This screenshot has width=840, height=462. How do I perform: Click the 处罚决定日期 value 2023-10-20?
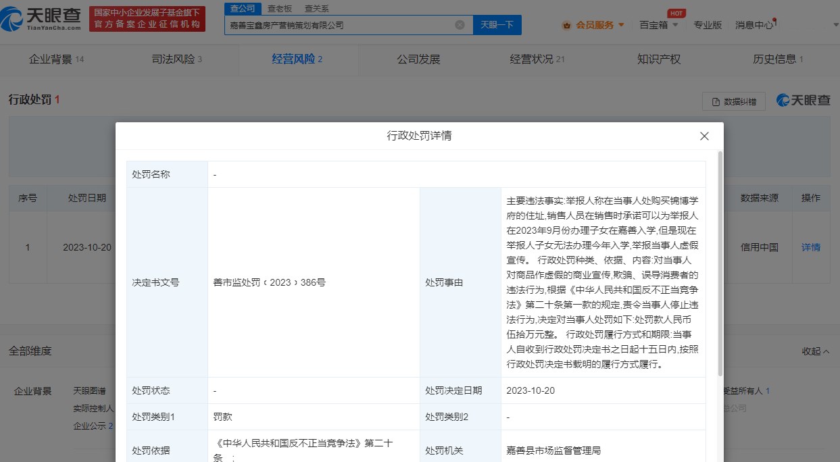tap(530, 390)
